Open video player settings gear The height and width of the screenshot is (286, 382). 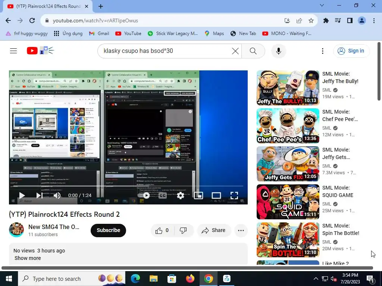click(x=181, y=195)
